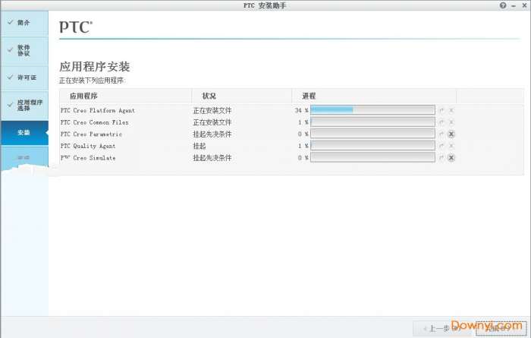Viewport: 531px width, 338px height.
Task: Cancel PTC Creo Parametric install with X icon
Action: click(451, 134)
